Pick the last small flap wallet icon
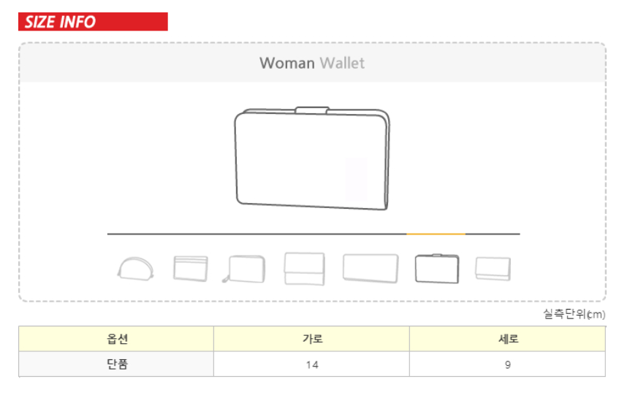630x398 pixels. [x=493, y=268]
